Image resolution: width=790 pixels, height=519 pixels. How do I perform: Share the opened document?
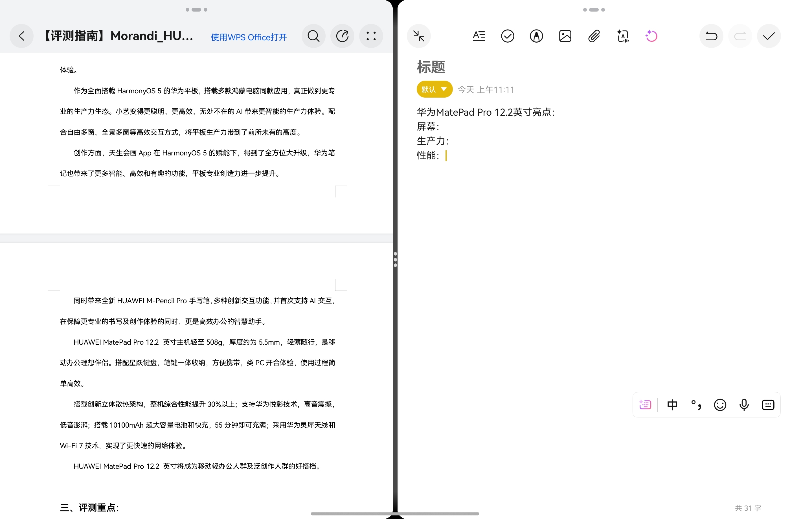pyautogui.click(x=342, y=36)
